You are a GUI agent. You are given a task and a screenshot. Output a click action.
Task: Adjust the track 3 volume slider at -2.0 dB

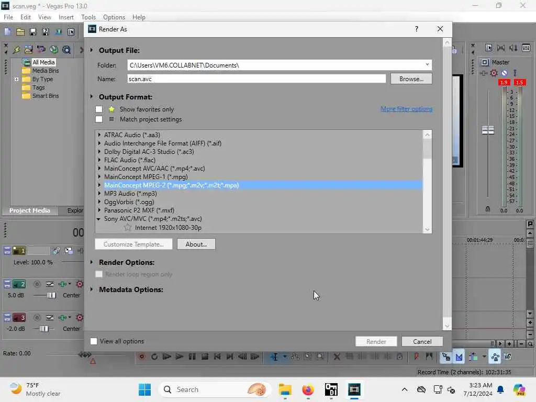click(44, 329)
